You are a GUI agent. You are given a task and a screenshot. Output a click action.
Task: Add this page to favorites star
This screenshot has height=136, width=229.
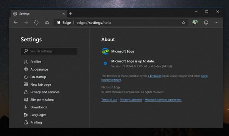[x=184, y=23]
